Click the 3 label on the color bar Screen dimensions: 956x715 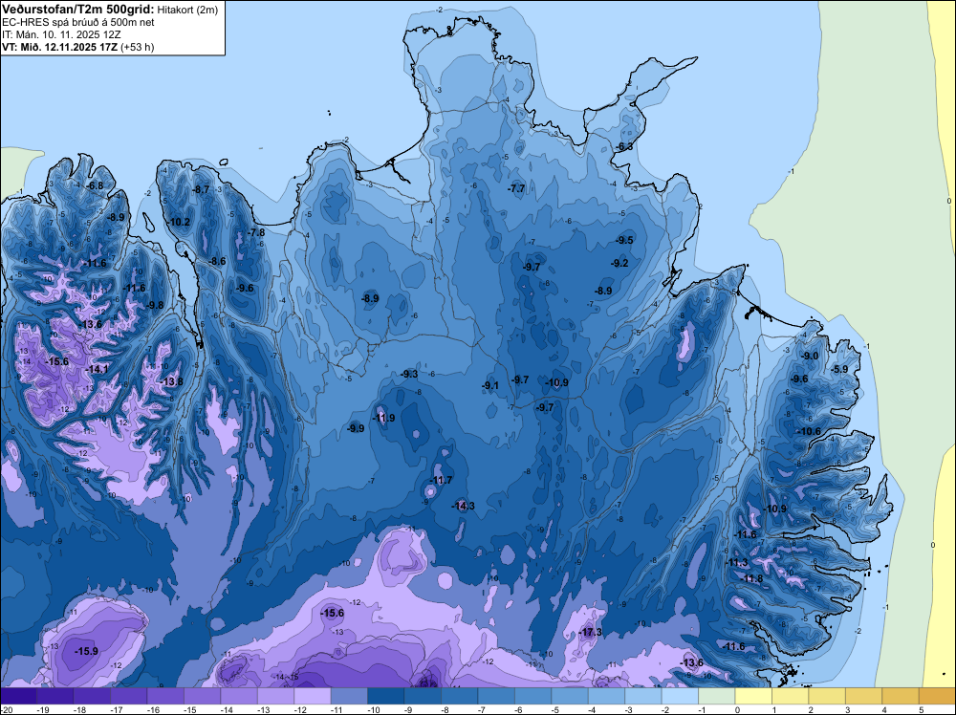point(847,710)
